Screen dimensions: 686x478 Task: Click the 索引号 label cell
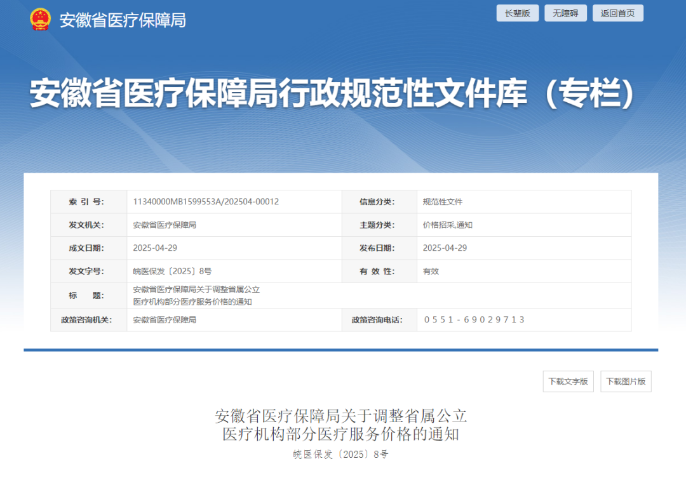[x=89, y=202]
